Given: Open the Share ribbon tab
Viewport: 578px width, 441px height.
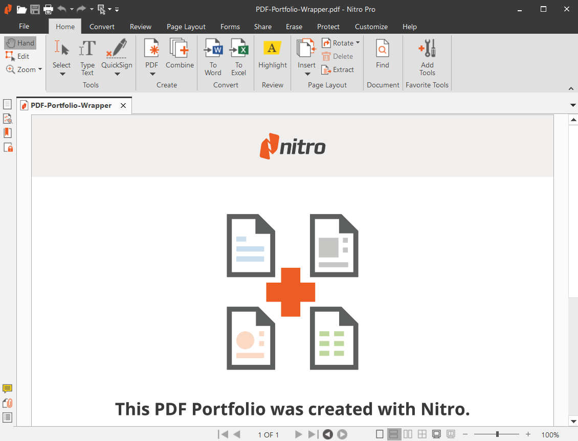Looking at the screenshot, I should click(x=262, y=27).
